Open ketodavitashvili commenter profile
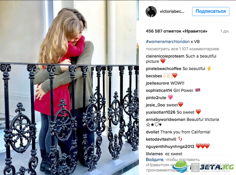 [x=161, y=139]
